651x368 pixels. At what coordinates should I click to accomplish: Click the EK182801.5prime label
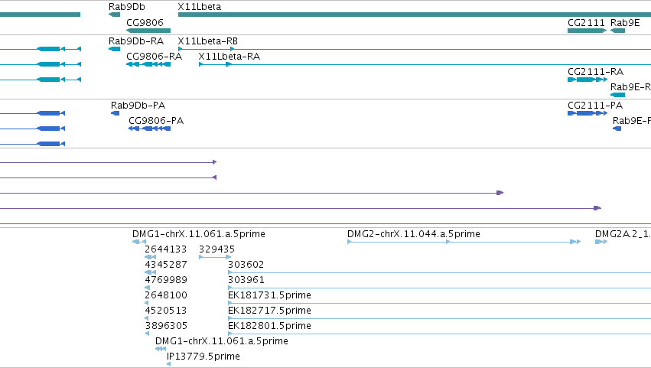(269, 326)
